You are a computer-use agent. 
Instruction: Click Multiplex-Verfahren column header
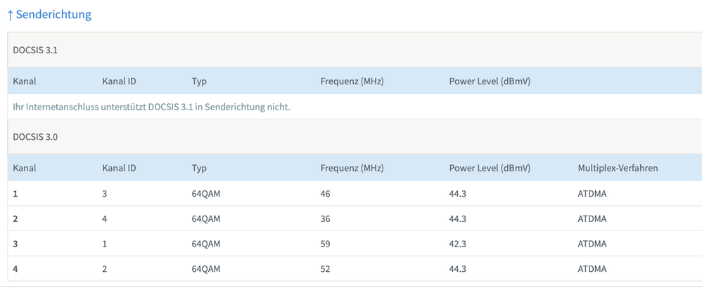pos(618,169)
